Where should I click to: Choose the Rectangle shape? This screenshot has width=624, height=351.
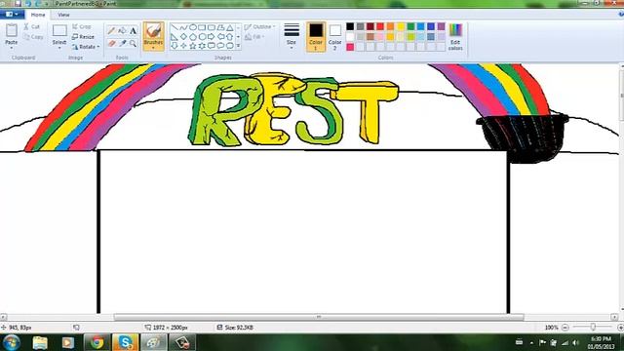(202, 28)
